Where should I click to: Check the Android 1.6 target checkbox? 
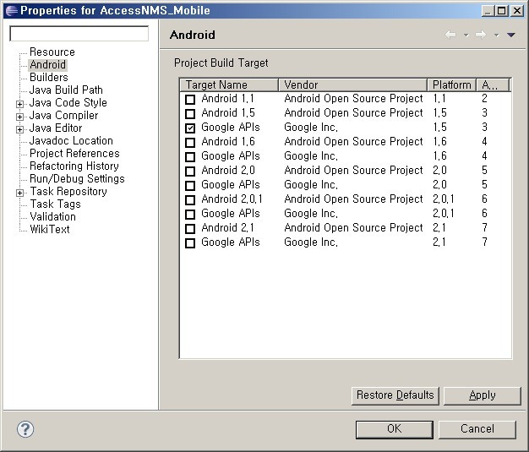point(190,142)
